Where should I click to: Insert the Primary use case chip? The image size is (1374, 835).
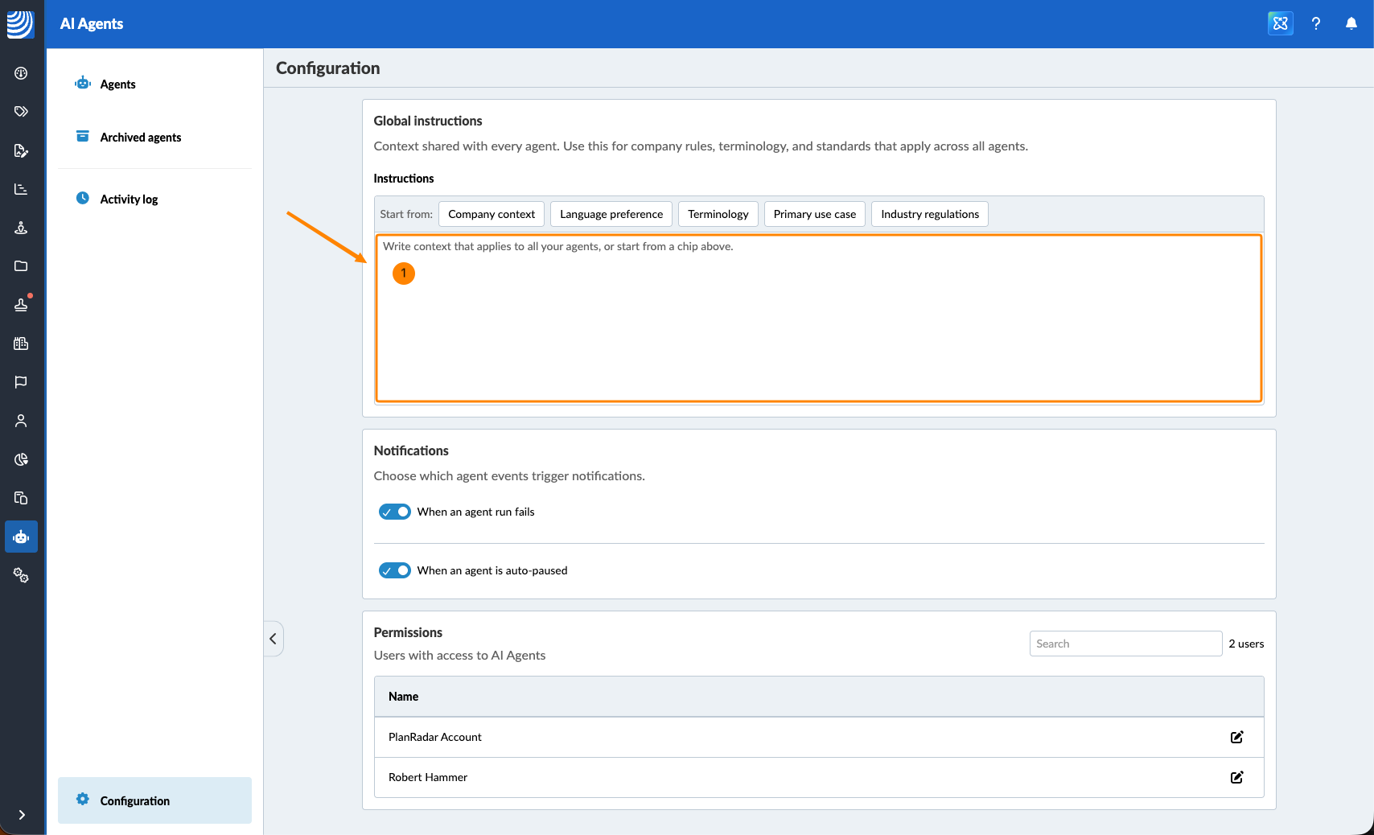pyautogui.click(x=815, y=214)
